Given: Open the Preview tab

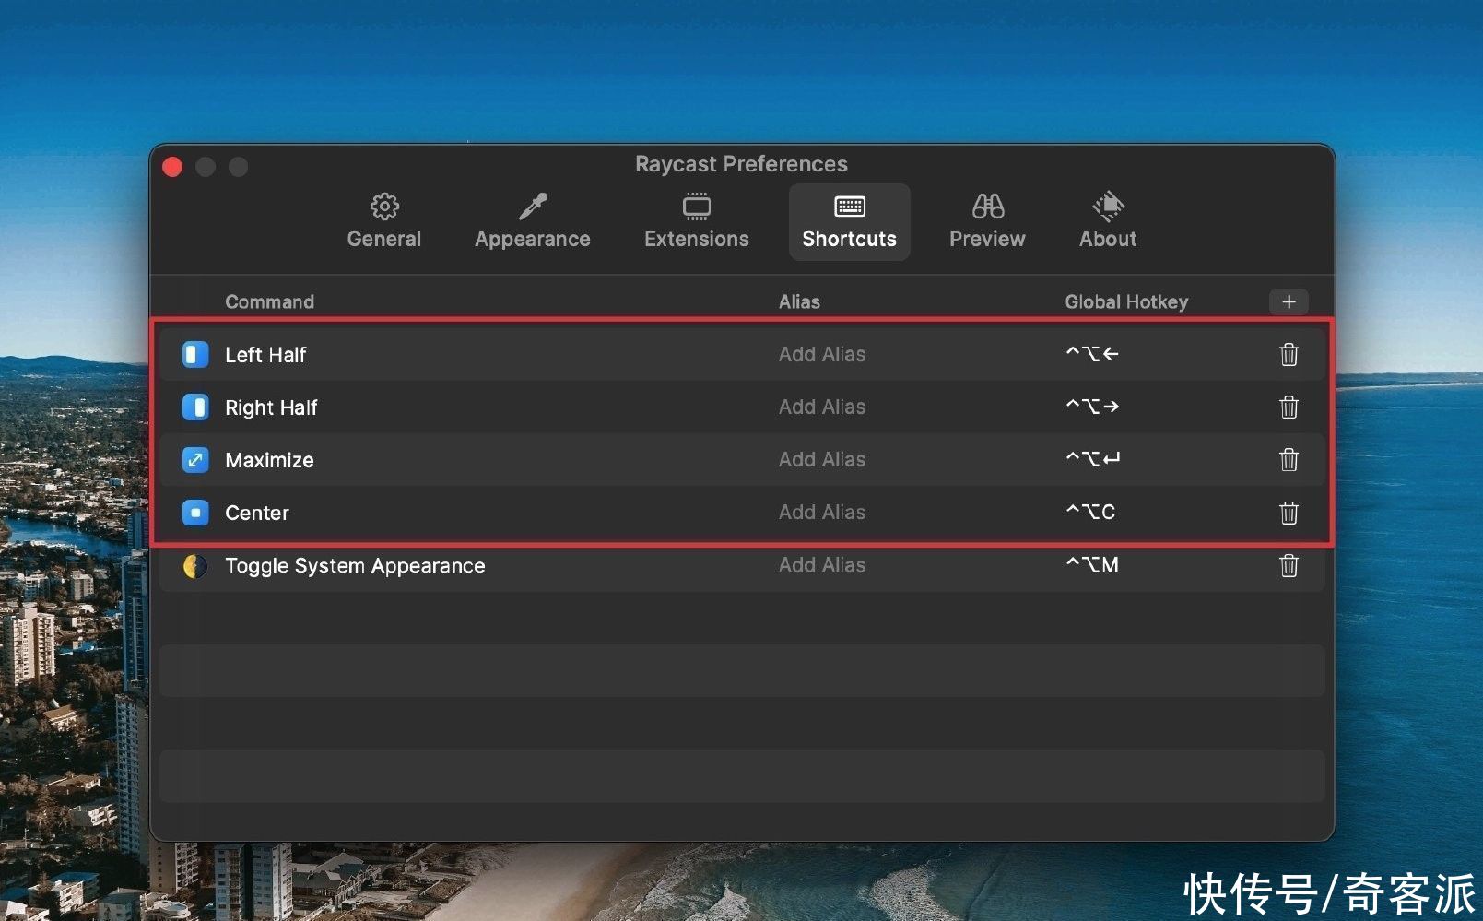Looking at the screenshot, I should tap(987, 222).
